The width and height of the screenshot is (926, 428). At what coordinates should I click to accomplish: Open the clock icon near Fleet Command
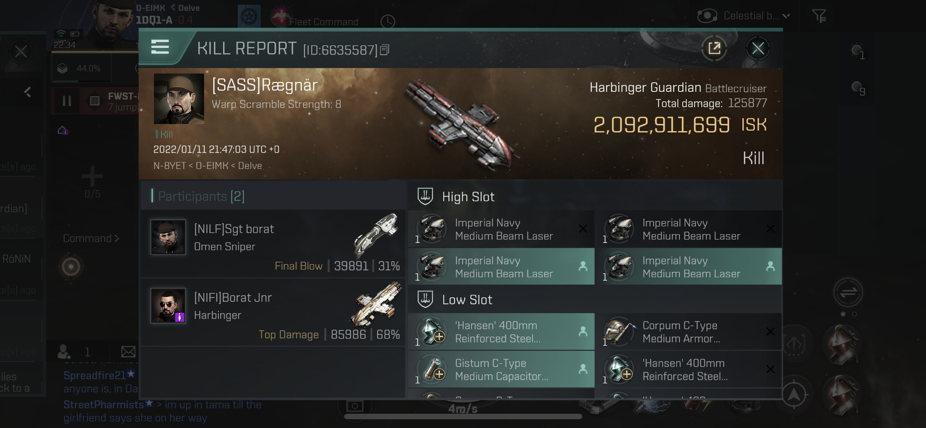pyautogui.click(x=387, y=22)
